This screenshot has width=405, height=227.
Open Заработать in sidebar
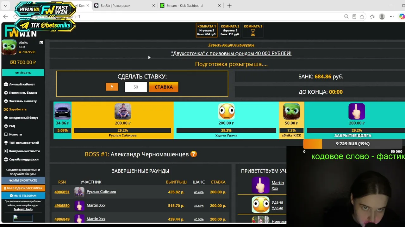tap(15, 109)
